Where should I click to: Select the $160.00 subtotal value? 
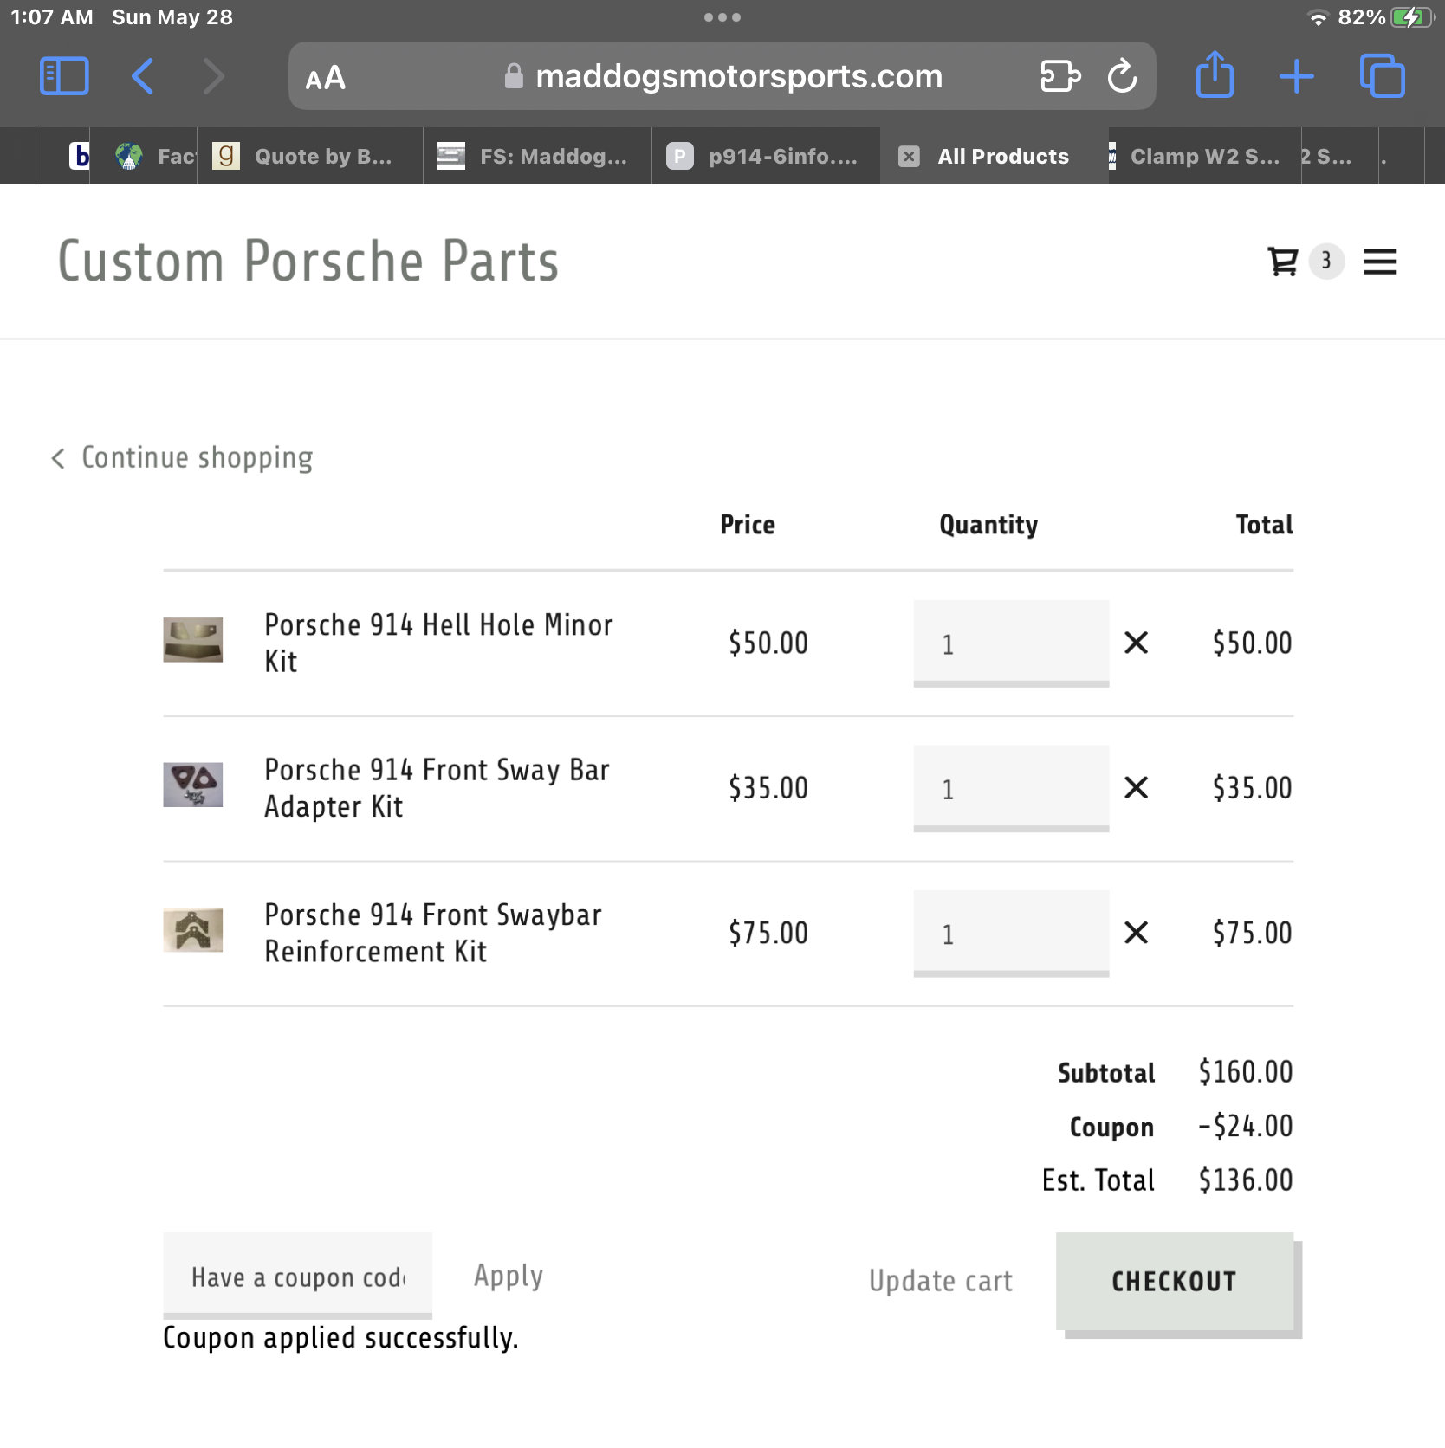coord(1245,1072)
